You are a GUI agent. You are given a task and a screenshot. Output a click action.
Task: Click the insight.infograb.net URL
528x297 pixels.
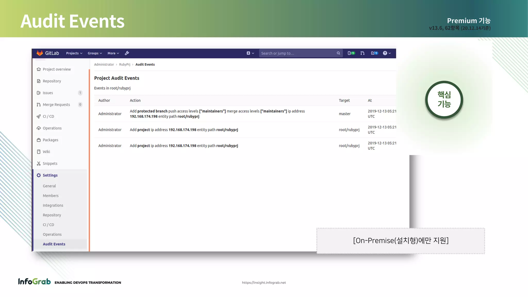pos(264,283)
